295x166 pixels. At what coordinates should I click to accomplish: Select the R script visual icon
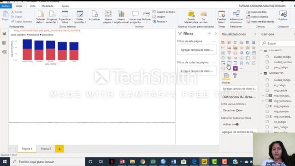click(x=242, y=63)
